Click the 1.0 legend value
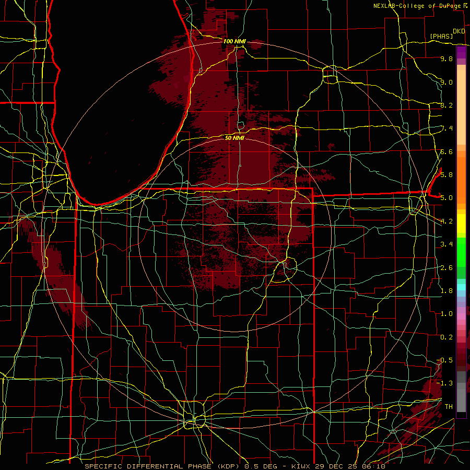Viewport: 470px width, 470px height. pyautogui.click(x=446, y=314)
